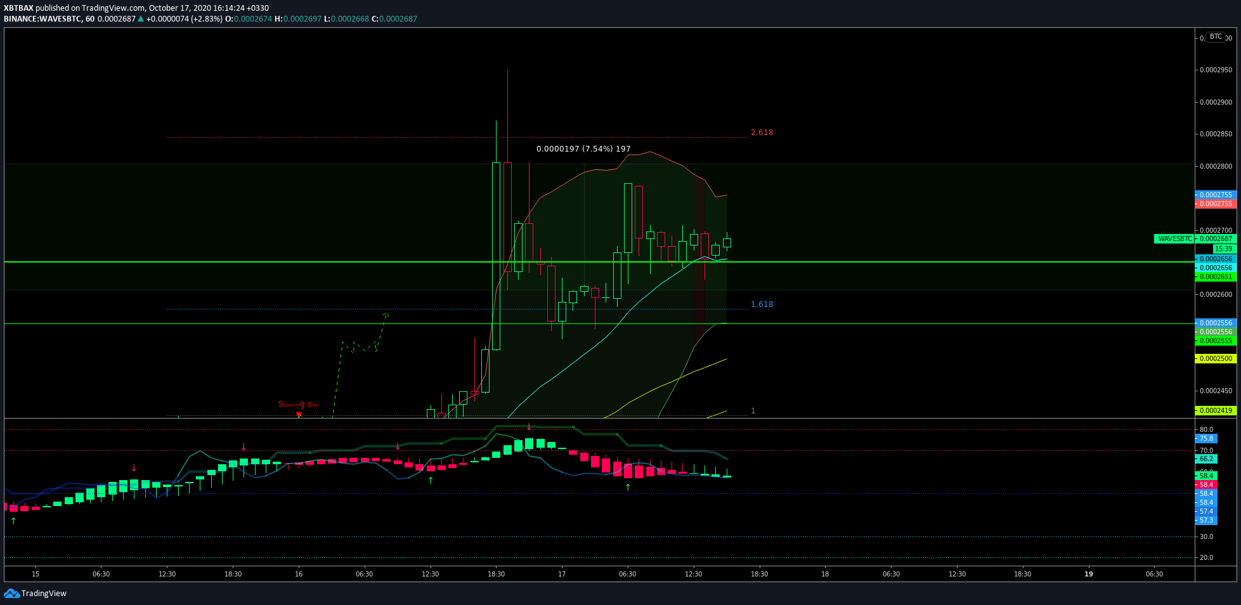Click the 80.0 oscillator scale tick
Viewport: 1241px width, 605px height.
pyautogui.click(x=1206, y=429)
